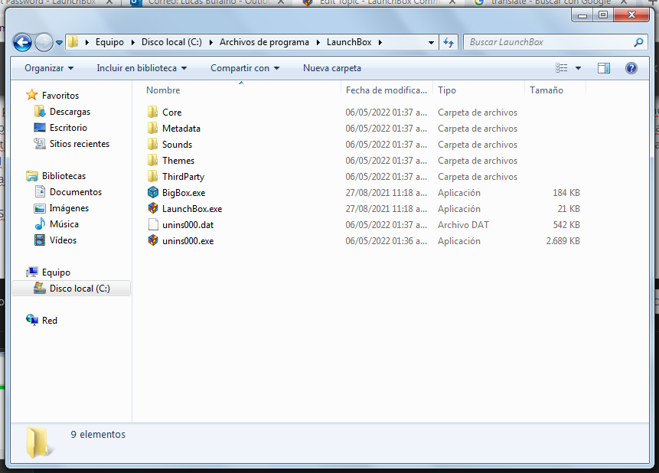Click the 2.689 KB size of unins000.exe
Screen dimensions: 659x473
point(563,241)
